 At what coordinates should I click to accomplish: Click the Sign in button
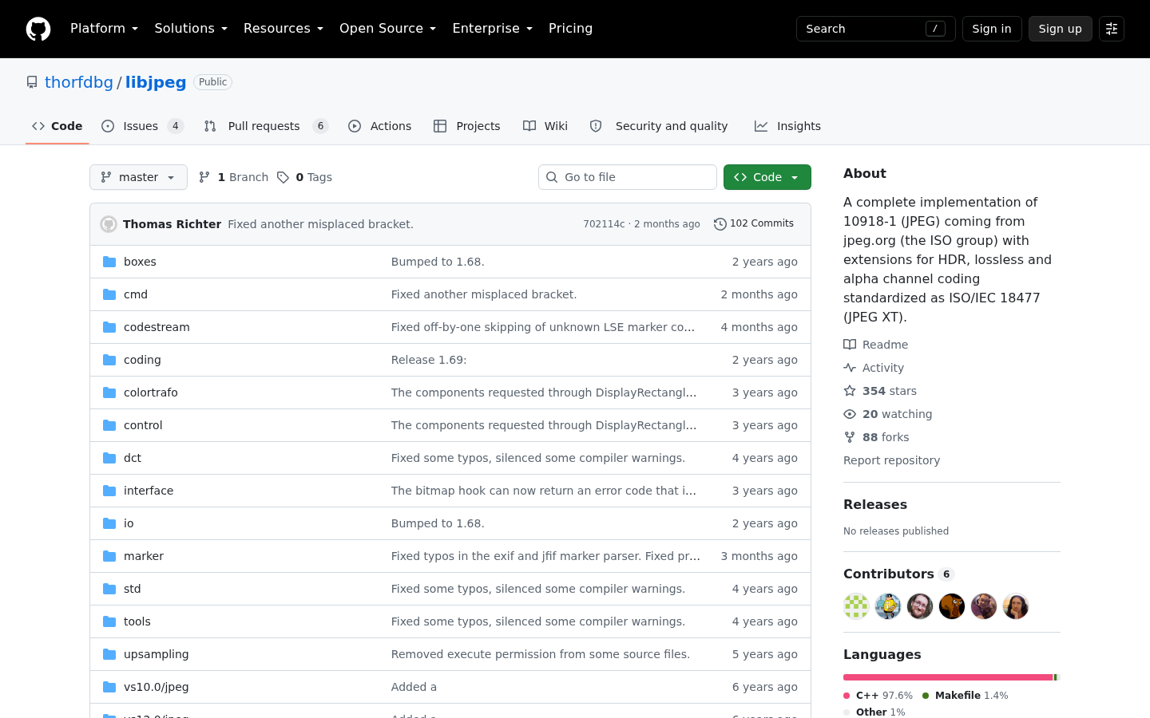click(x=992, y=29)
